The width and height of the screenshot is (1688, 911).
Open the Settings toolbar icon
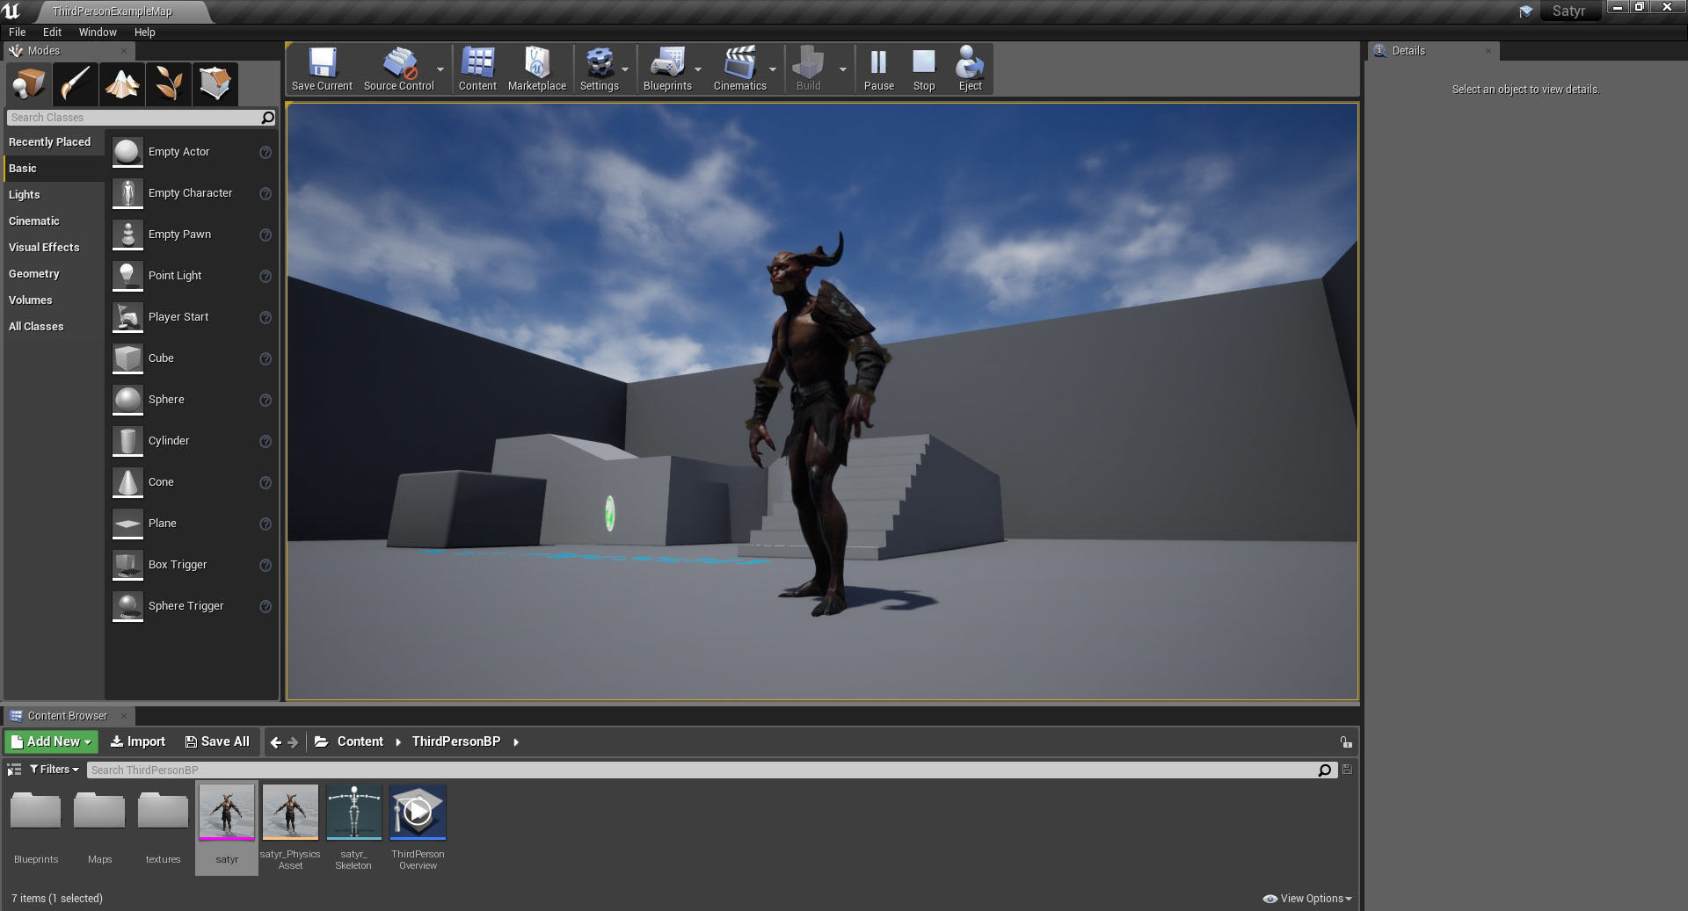pos(599,63)
